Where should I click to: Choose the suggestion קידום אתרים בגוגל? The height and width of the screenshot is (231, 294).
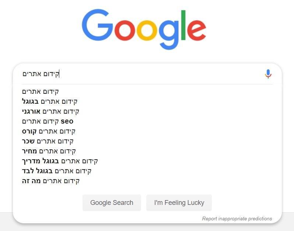pos(50,101)
